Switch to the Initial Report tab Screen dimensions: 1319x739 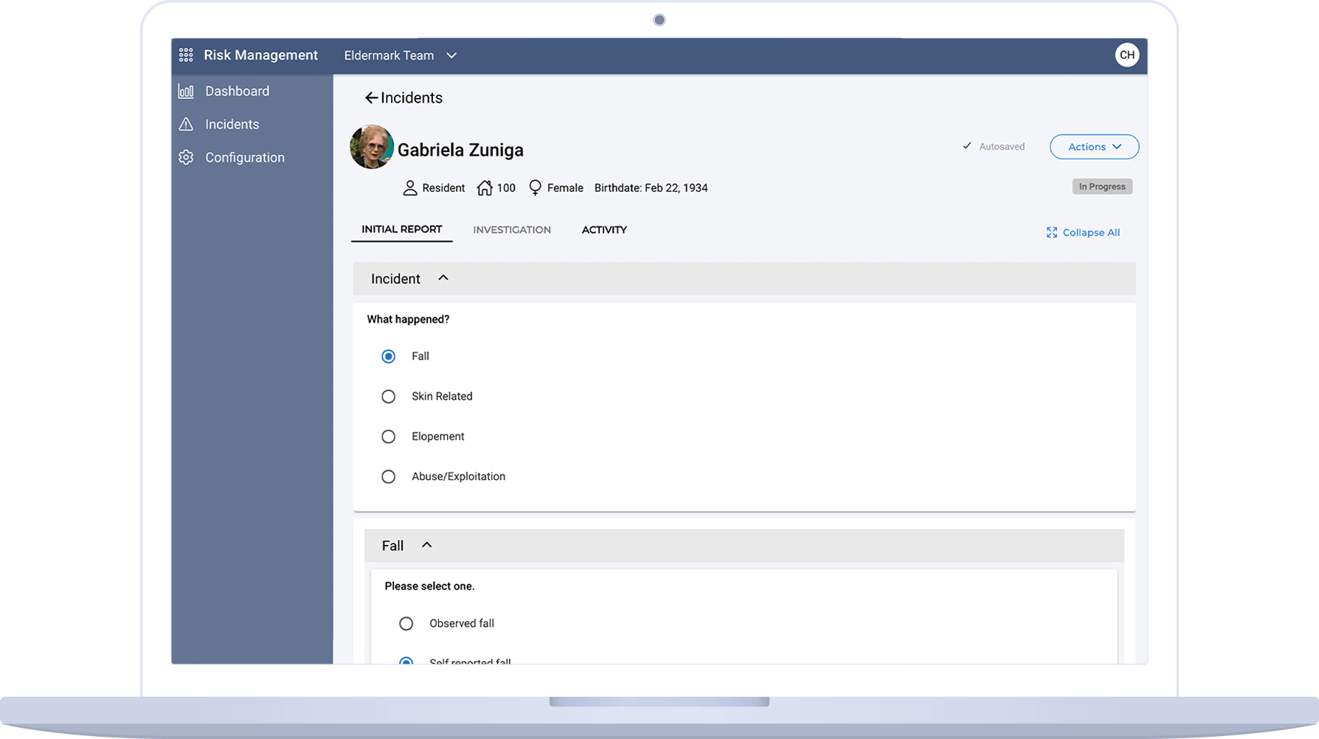coord(402,229)
